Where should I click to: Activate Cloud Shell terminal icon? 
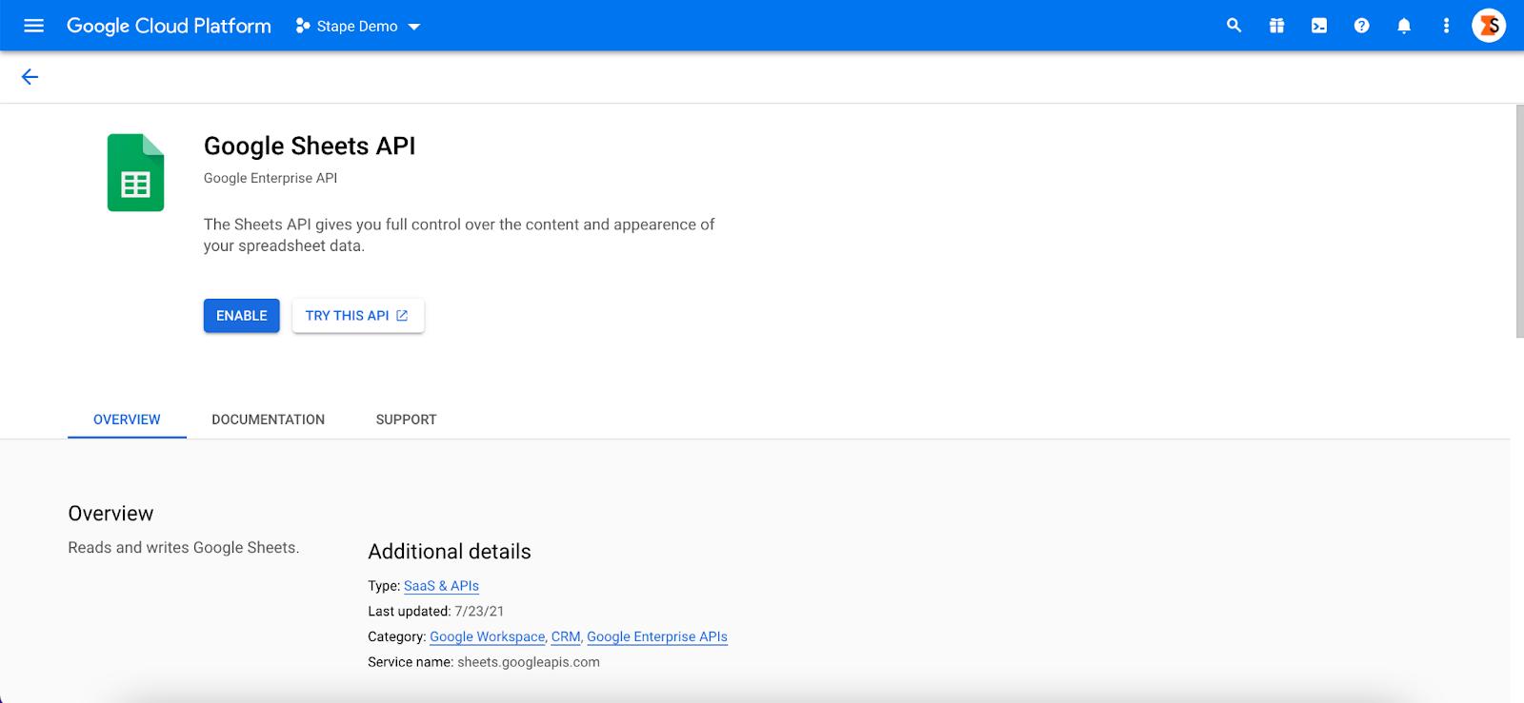1319,26
